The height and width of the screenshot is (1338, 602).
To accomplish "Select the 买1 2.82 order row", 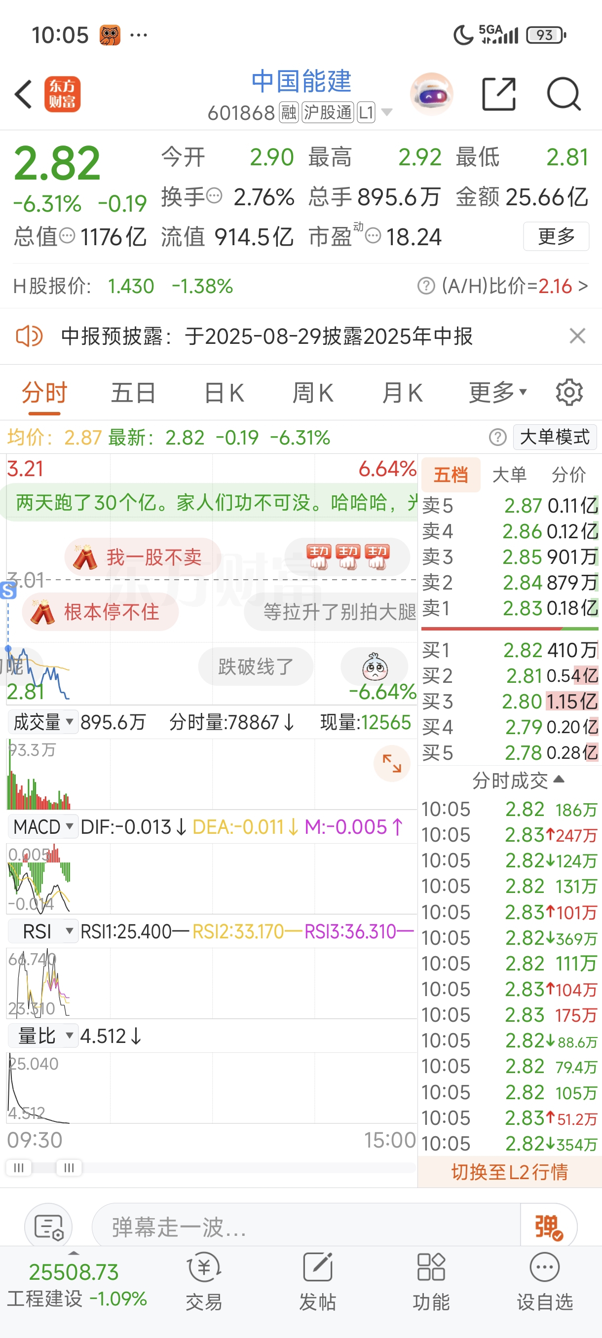I will [x=510, y=650].
